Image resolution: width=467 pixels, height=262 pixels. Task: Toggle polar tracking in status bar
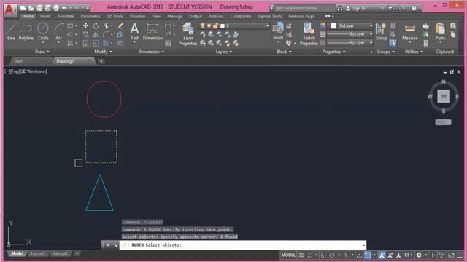click(332, 255)
